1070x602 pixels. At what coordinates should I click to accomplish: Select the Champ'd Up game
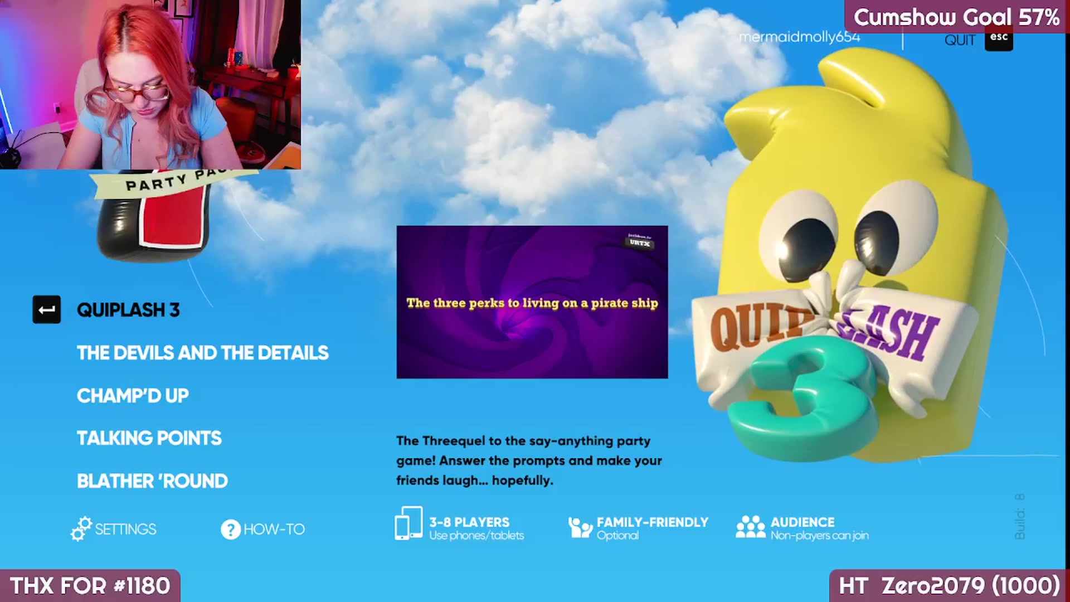pos(133,396)
